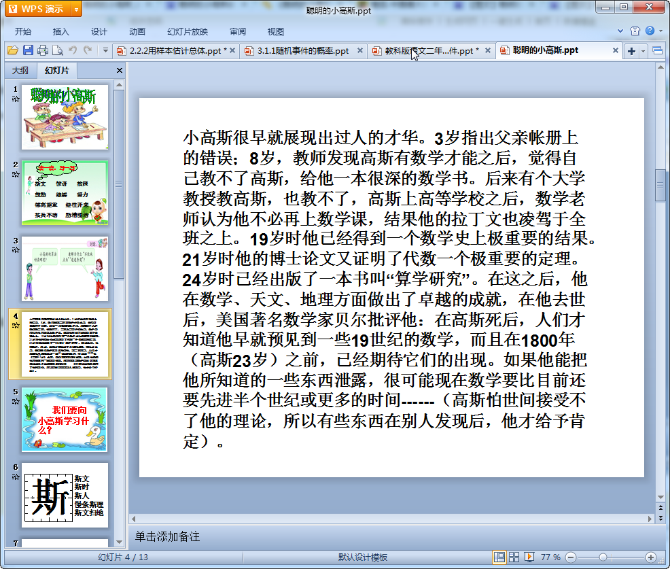
Task: Click the Redo arrow icon
Action: tap(88, 50)
